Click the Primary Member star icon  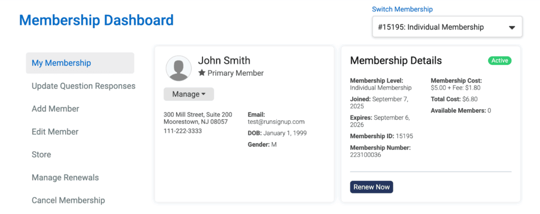point(201,73)
